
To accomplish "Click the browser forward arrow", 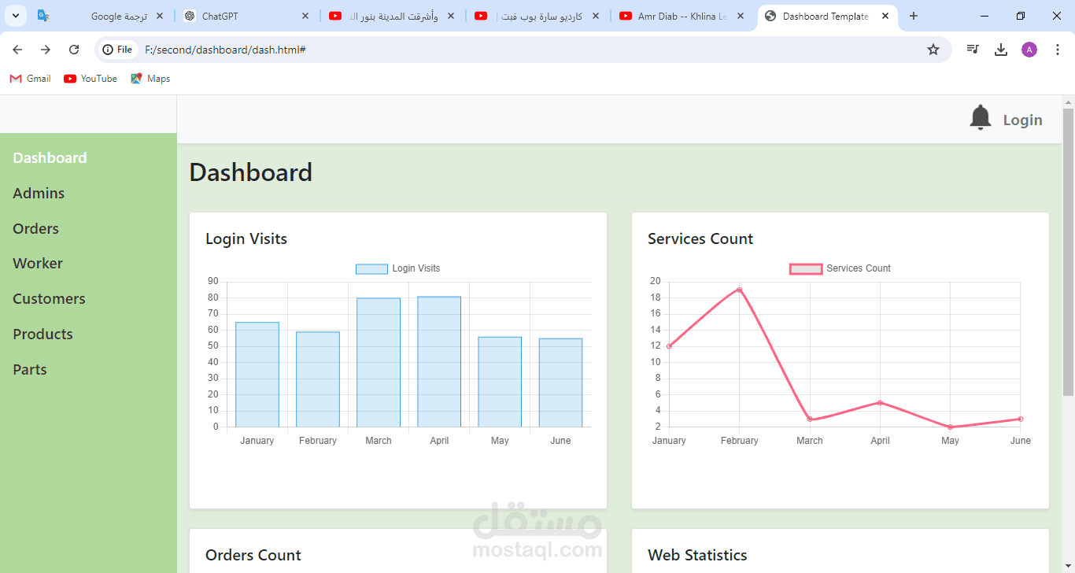I will pyautogui.click(x=46, y=50).
